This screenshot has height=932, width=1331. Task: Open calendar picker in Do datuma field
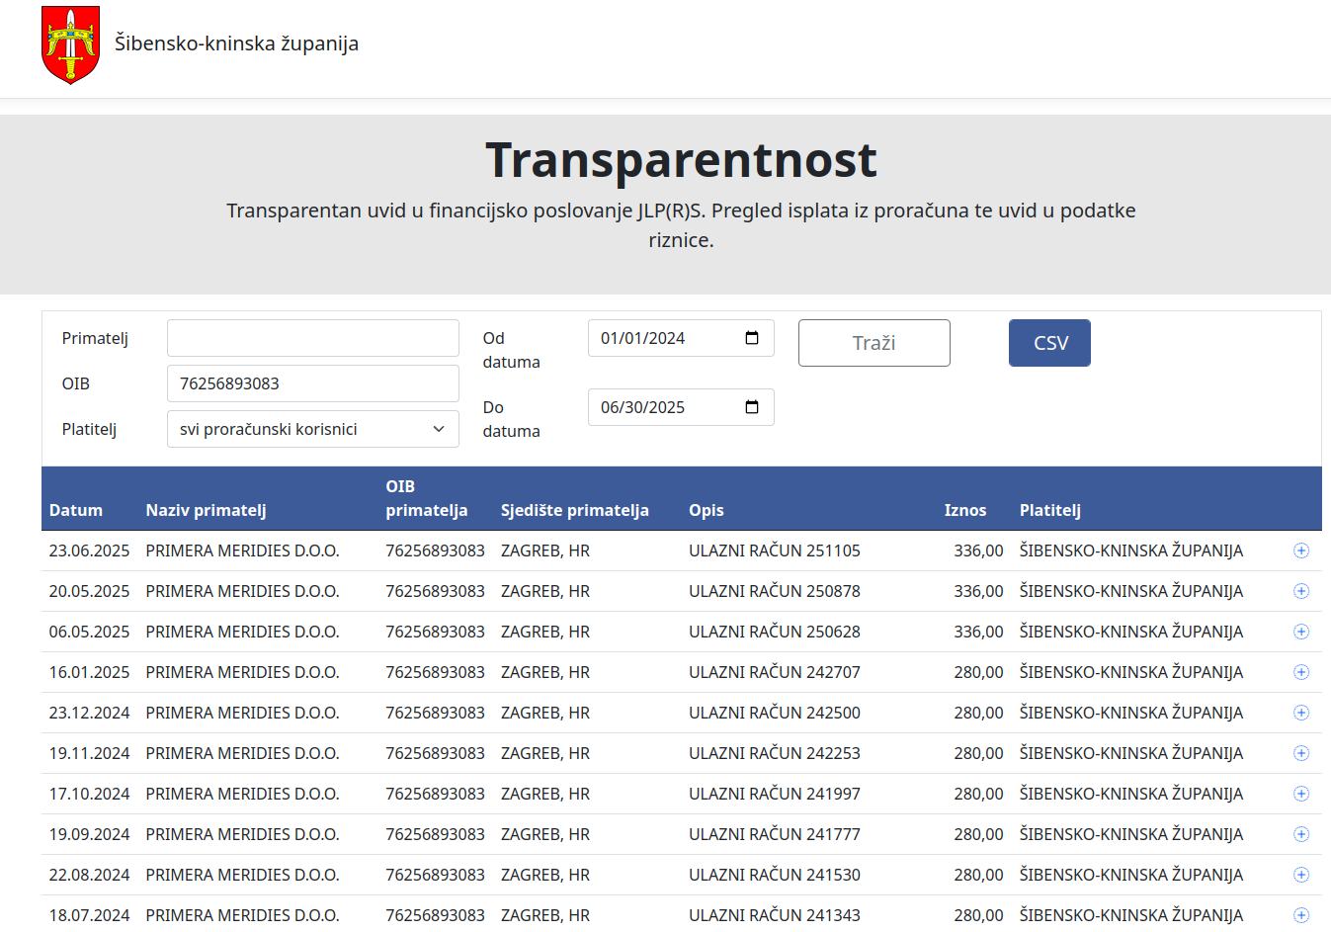751,407
